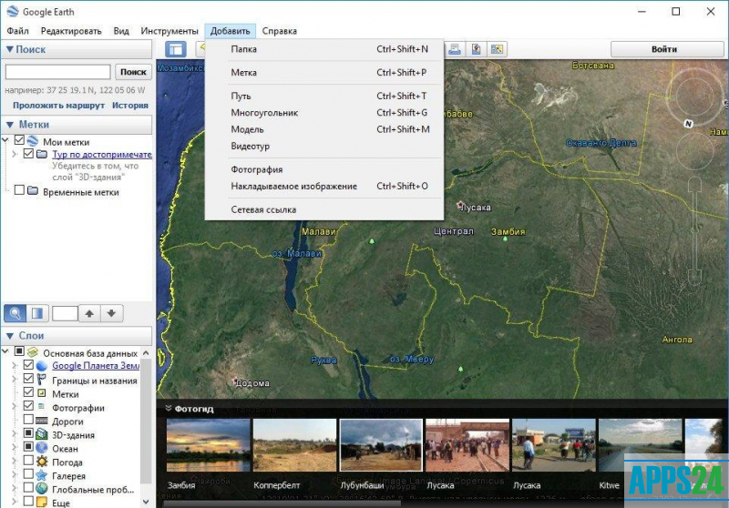Toggle the Фотографии layer checkbox

(28, 406)
